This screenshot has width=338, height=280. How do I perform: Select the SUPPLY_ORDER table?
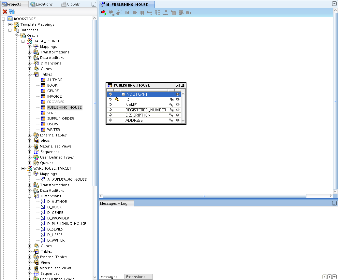(x=61, y=119)
